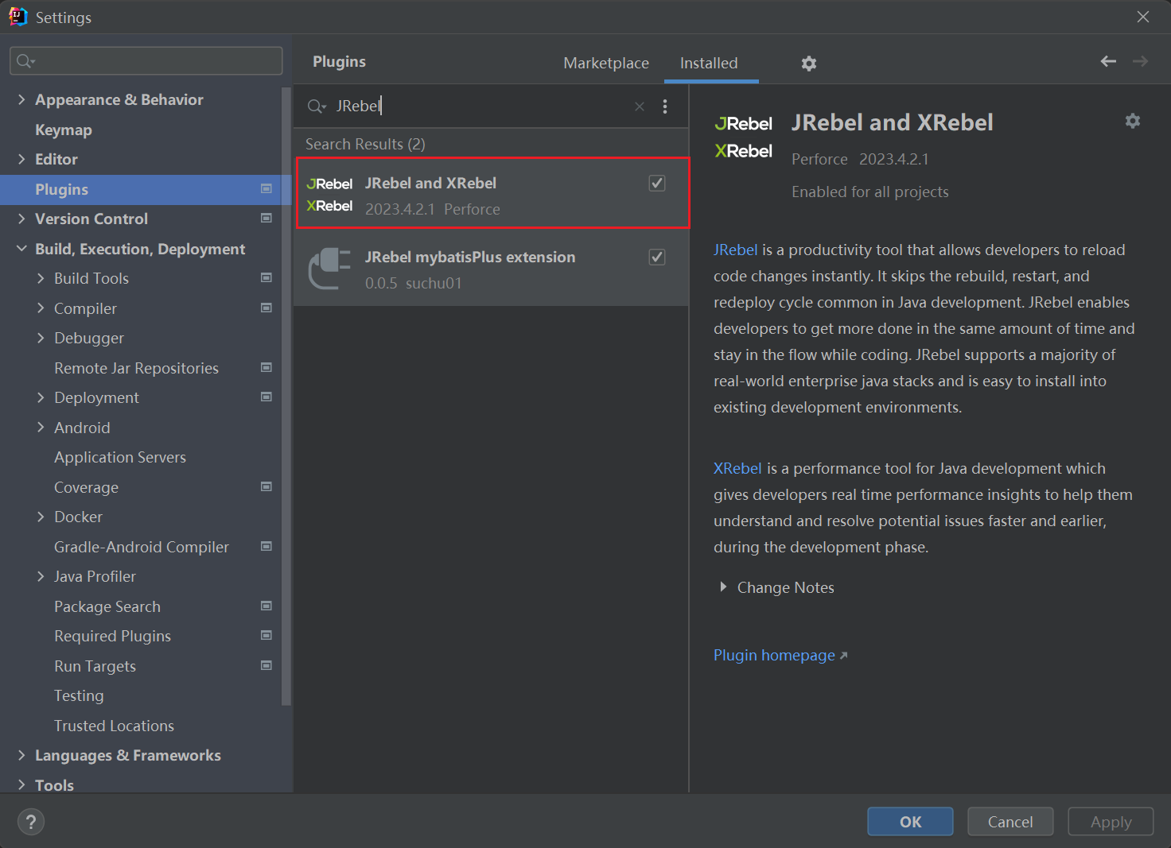This screenshot has width=1171, height=848.
Task: Expand the Appearance & Behavior section
Action: (x=21, y=99)
